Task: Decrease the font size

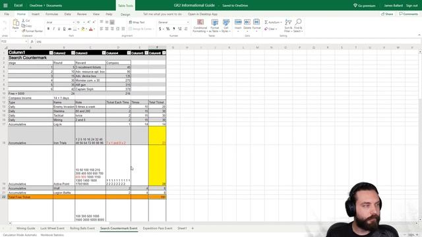Action: [x=94, y=22]
